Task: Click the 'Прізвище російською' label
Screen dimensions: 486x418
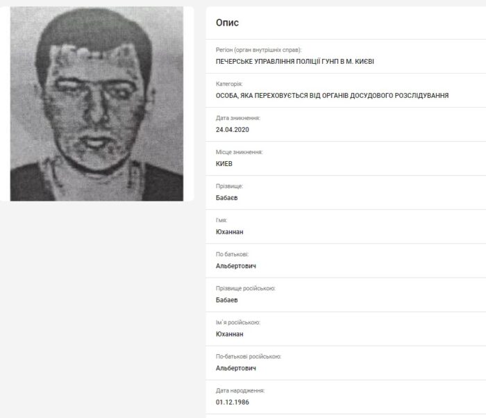Action: pyautogui.click(x=246, y=288)
